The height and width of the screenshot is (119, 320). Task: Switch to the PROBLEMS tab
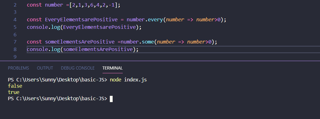[x=18, y=68]
